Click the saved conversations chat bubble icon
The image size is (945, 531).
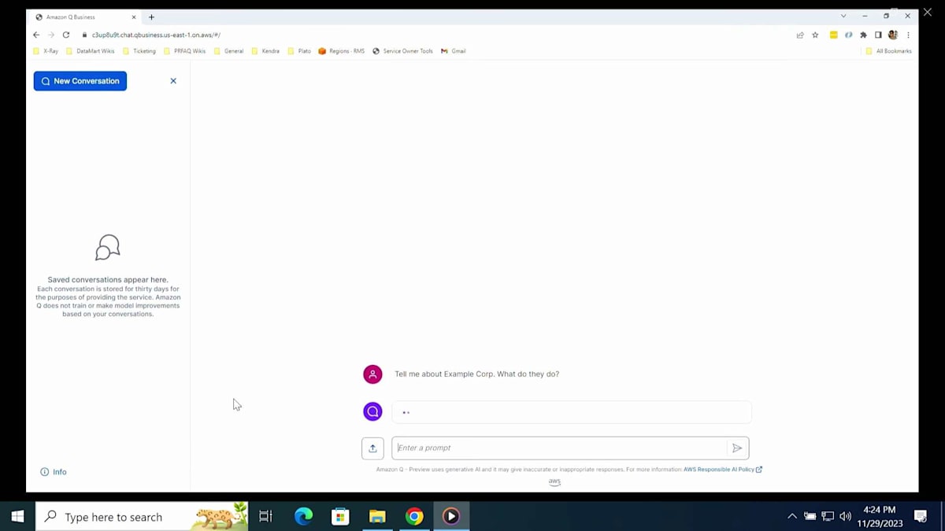(x=108, y=247)
